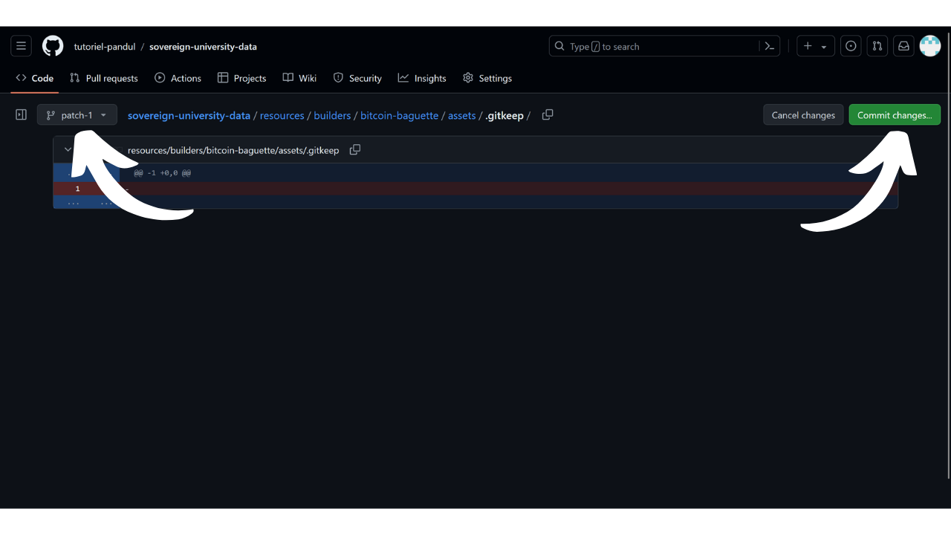Open the hamburger navigation menu
This screenshot has width=951, height=535.
(21, 46)
